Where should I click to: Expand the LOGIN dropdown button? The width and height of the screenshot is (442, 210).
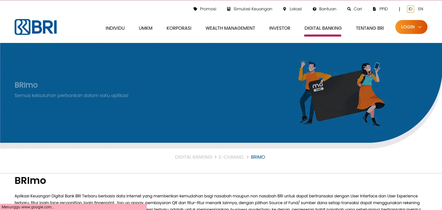411,27
